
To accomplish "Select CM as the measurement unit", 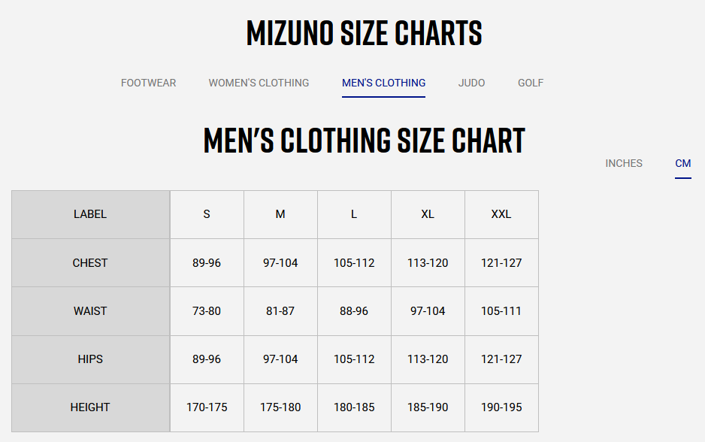I will [x=682, y=163].
